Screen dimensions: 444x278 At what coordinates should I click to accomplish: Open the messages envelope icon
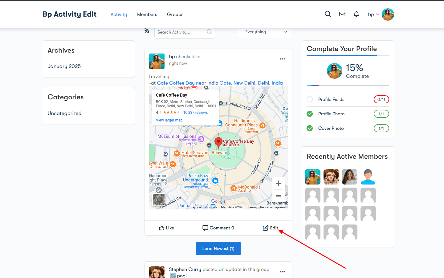click(342, 14)
